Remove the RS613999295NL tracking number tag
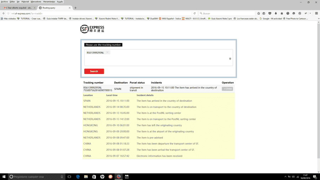Screen dimensions: 320x180 pos(107,52)
